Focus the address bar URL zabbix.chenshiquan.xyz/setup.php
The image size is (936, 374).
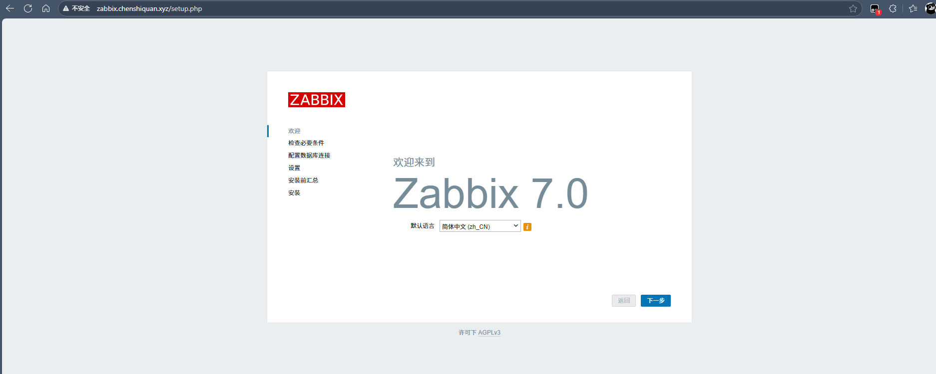coord(149,8)
